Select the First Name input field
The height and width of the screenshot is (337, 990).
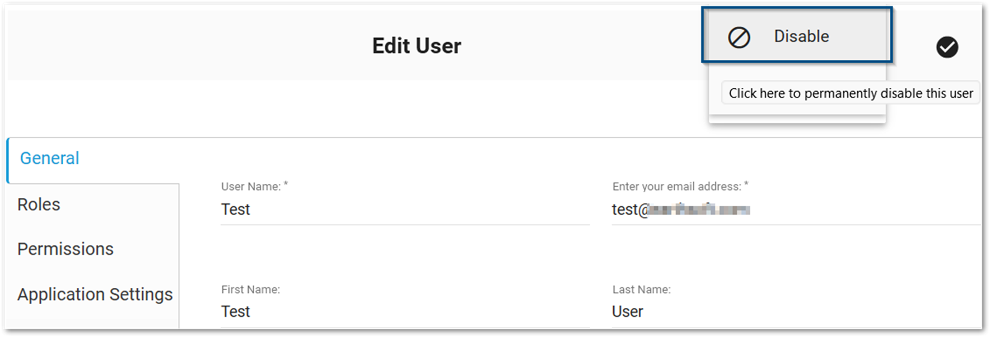pos(403,312)
